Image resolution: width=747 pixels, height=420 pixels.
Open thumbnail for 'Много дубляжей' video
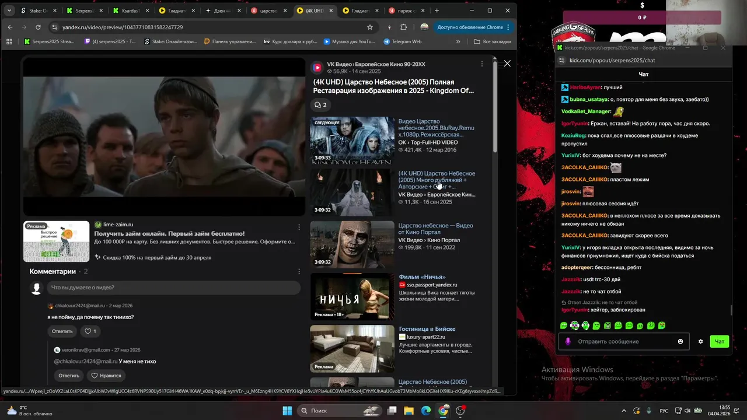[x=352, y=192]
